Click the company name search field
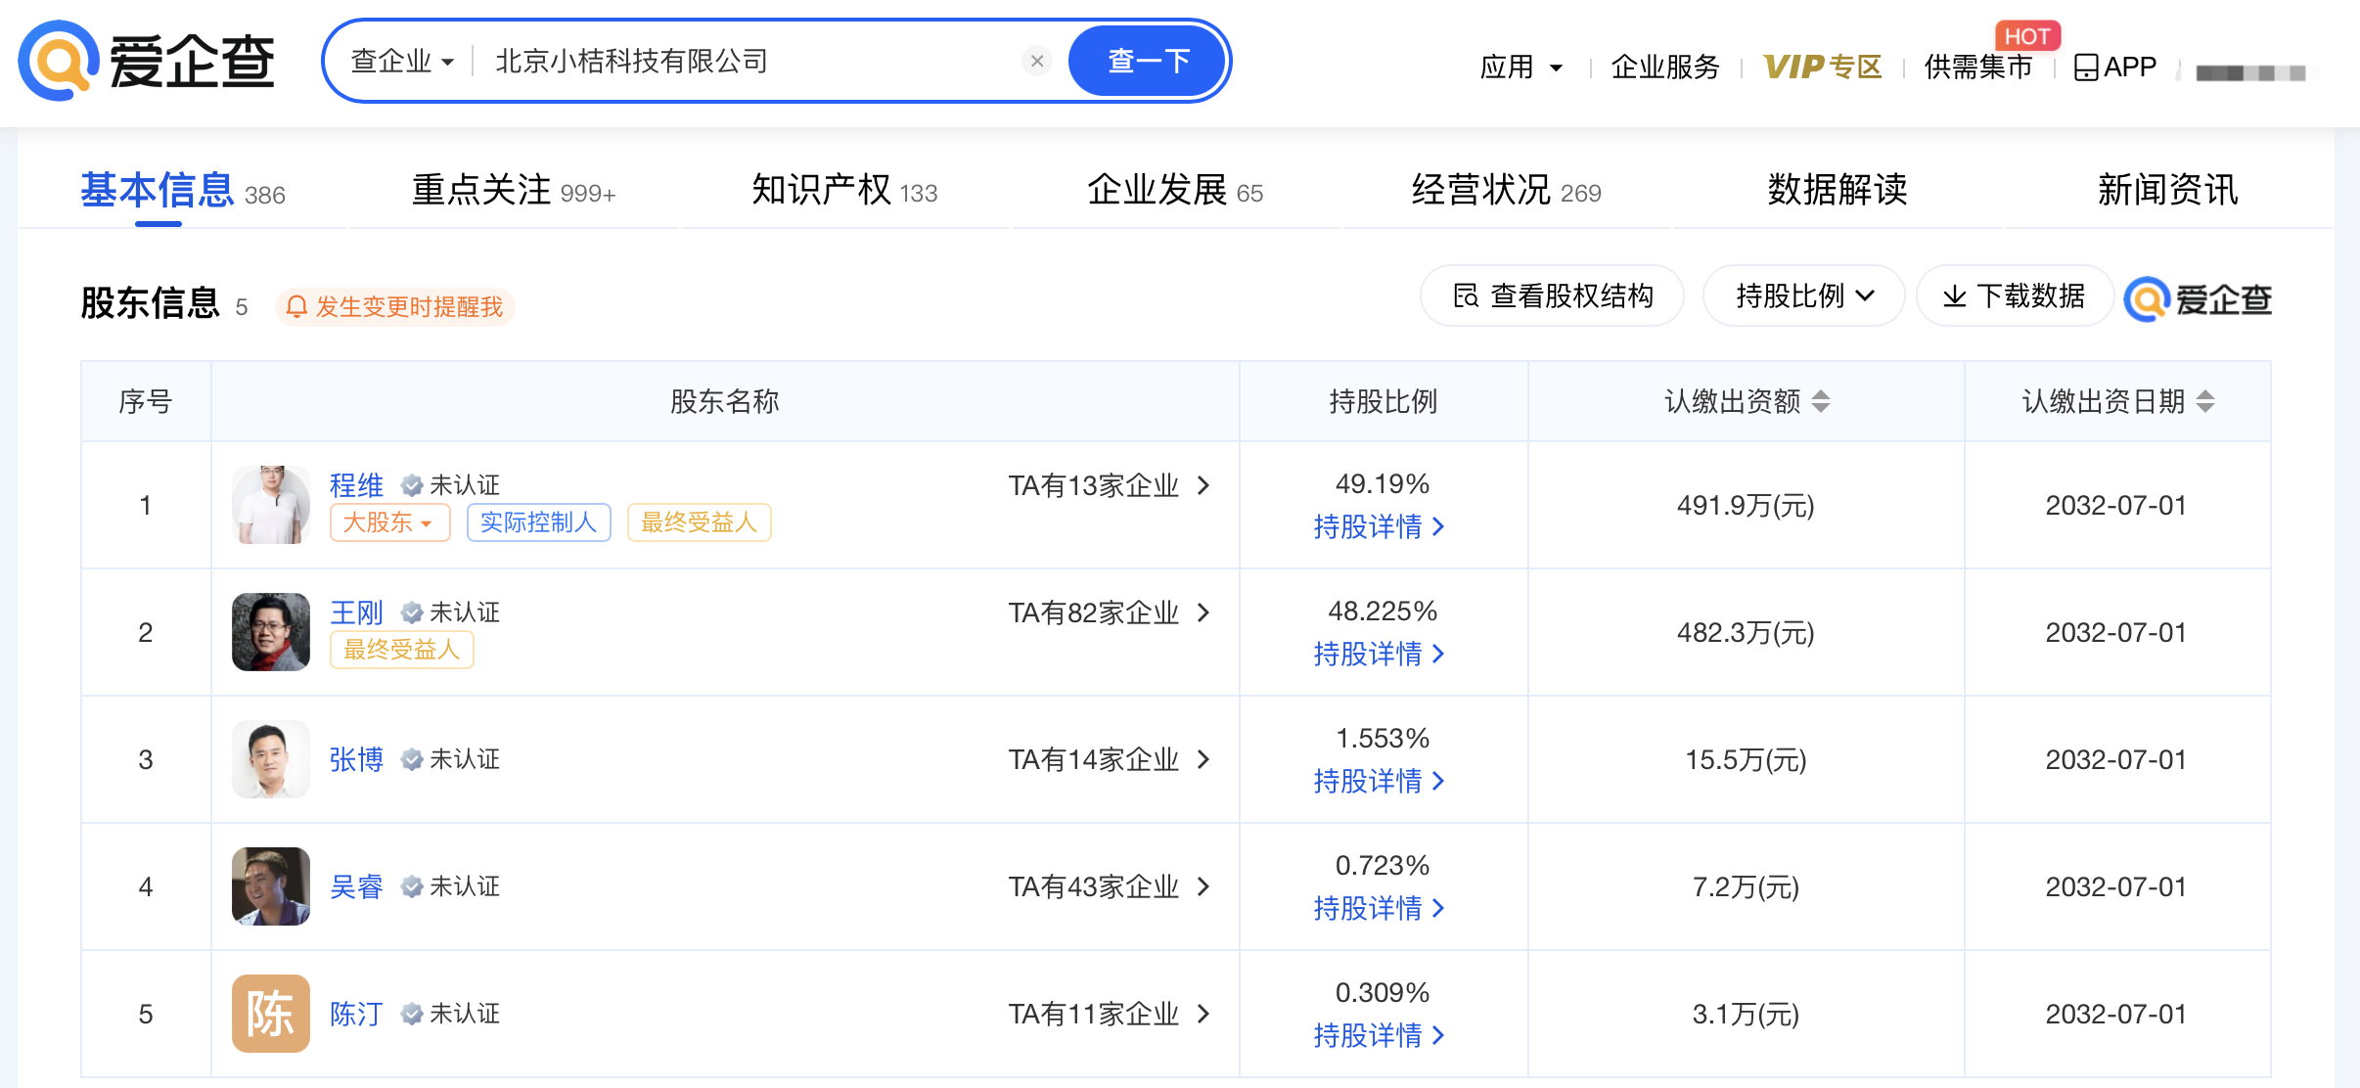Screen dimensions: 2360x1088 pyautogui.click(x=753, y=61)
